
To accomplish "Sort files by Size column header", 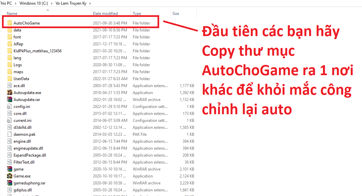I will 176,14.
